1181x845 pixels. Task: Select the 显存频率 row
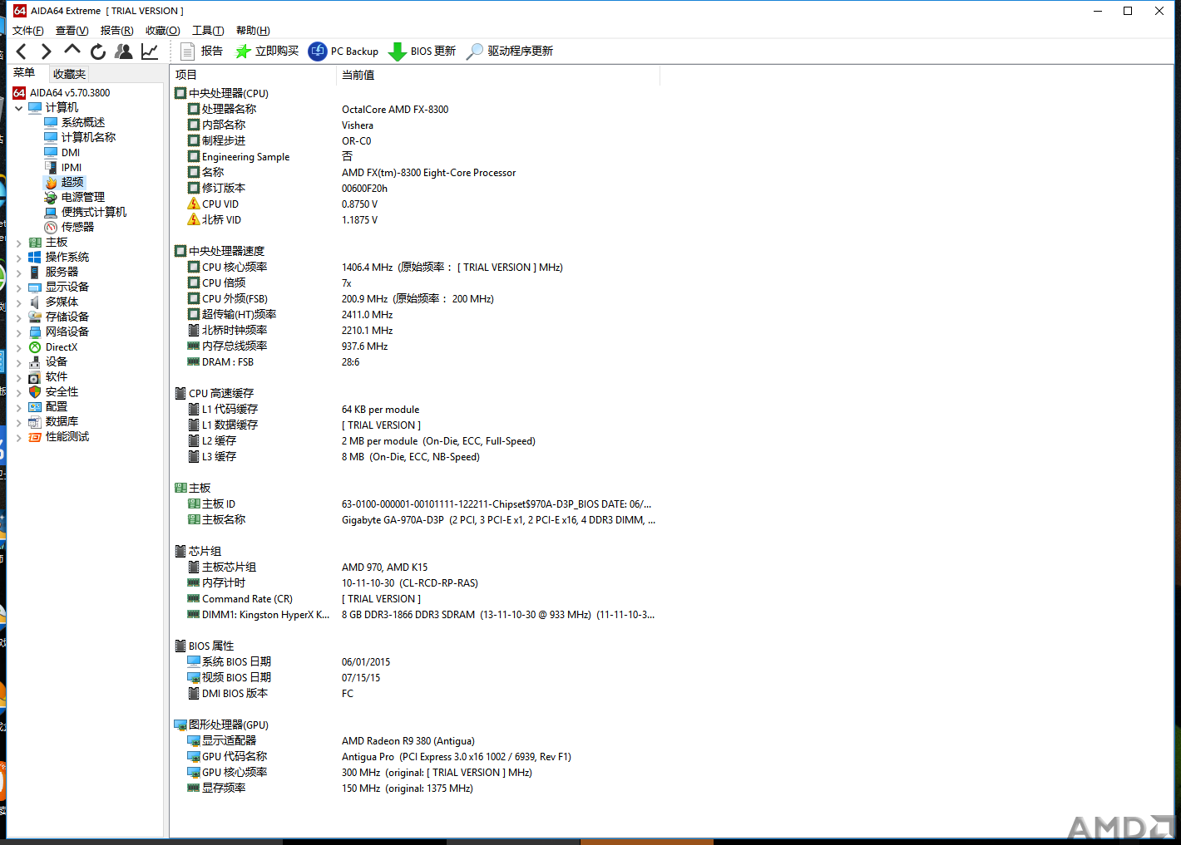[x=416, y=788]
